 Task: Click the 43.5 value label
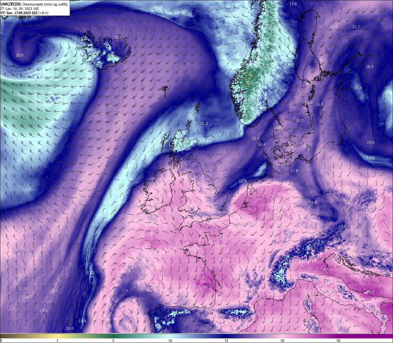[270, 197]
